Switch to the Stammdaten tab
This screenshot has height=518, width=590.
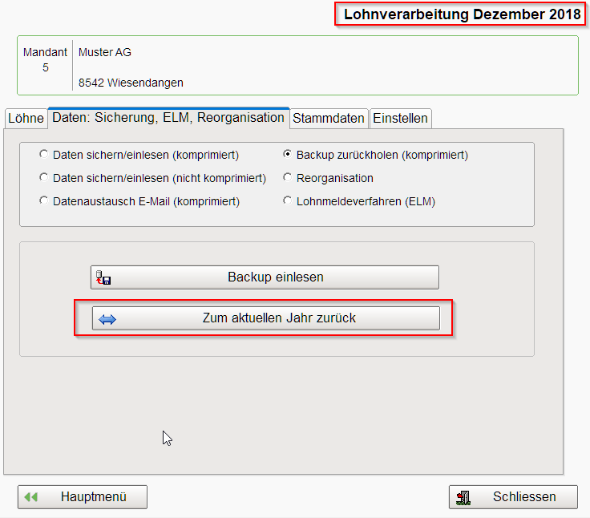click(x=329, y=119)
